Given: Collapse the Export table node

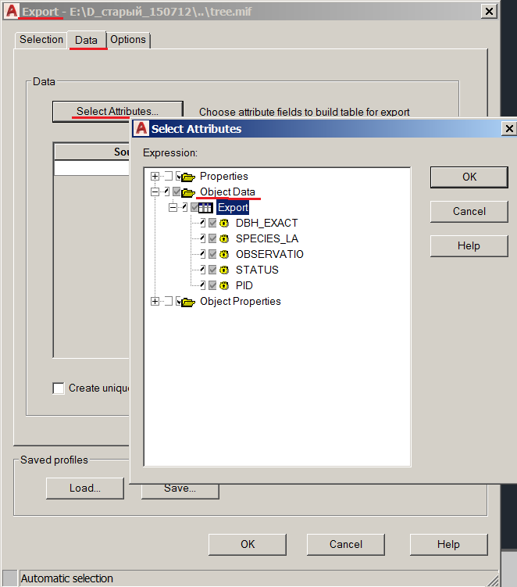Looking at the screenshot, I should point(173,207).
